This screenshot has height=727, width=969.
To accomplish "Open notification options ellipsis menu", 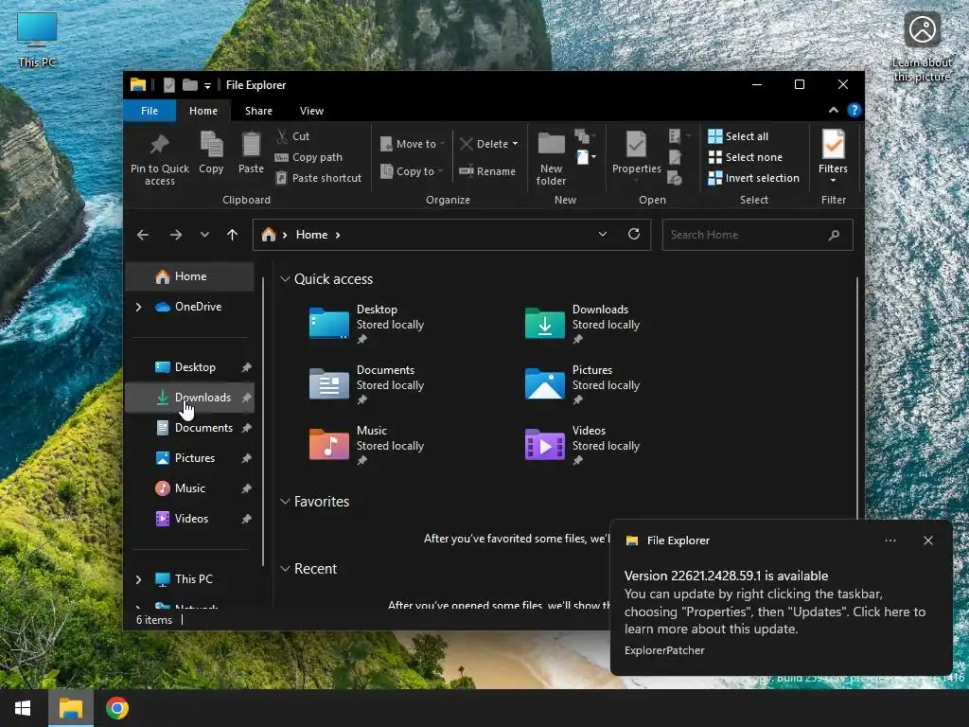I will point(890,541).
